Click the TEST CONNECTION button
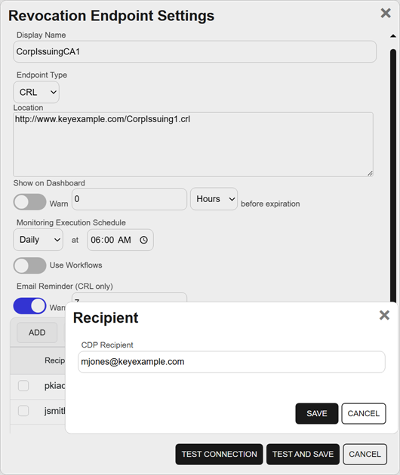This screenshot has width=400, height=475. 219,454
